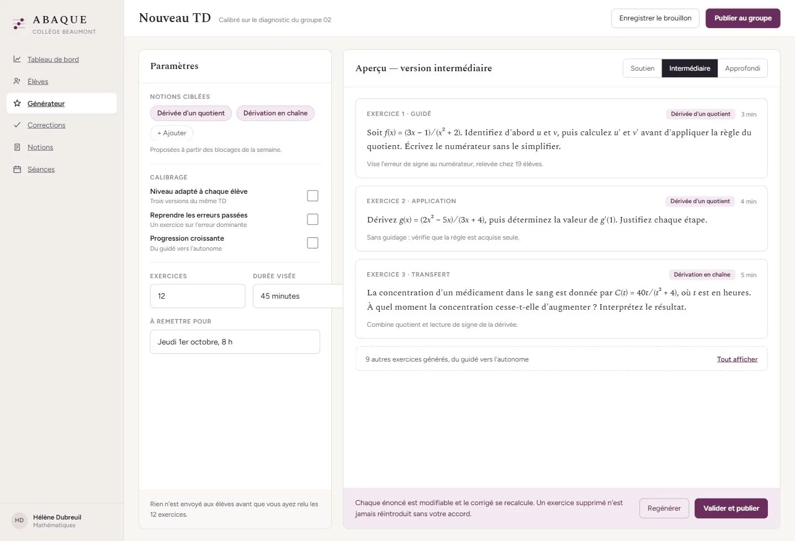Image resolution: width=795 pixels, height=541 pixels.
Task: Click Exercice 3's Dérivation en chaîne tag
Action: pos(702,275)
